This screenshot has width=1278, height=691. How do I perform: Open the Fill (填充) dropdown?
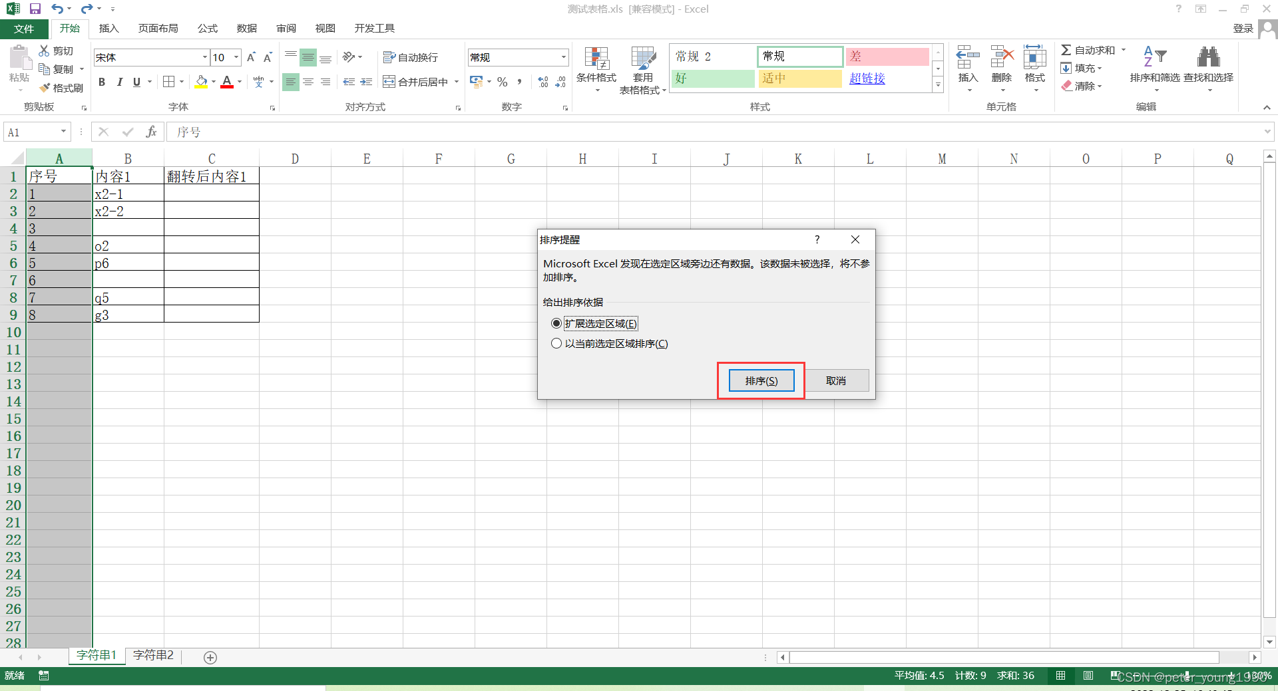1082,68
